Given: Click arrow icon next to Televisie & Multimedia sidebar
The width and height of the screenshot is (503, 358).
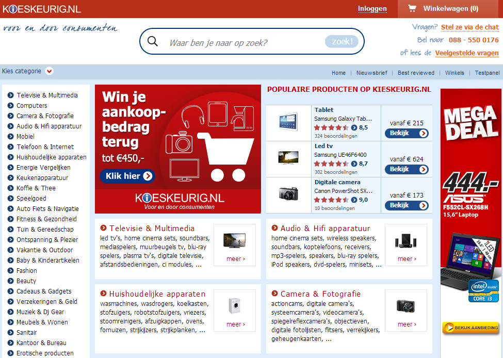Looking at the screenshot, I should point(11,95).
